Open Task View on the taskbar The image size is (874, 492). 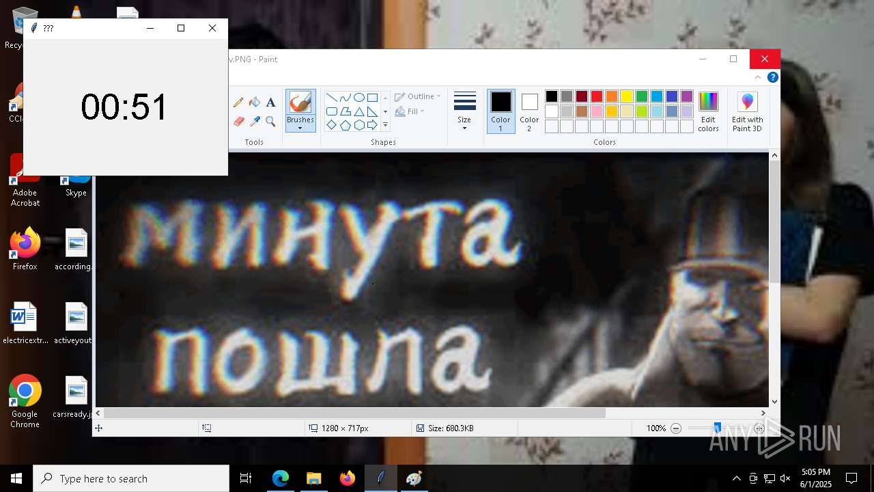[x=246, y=478]
